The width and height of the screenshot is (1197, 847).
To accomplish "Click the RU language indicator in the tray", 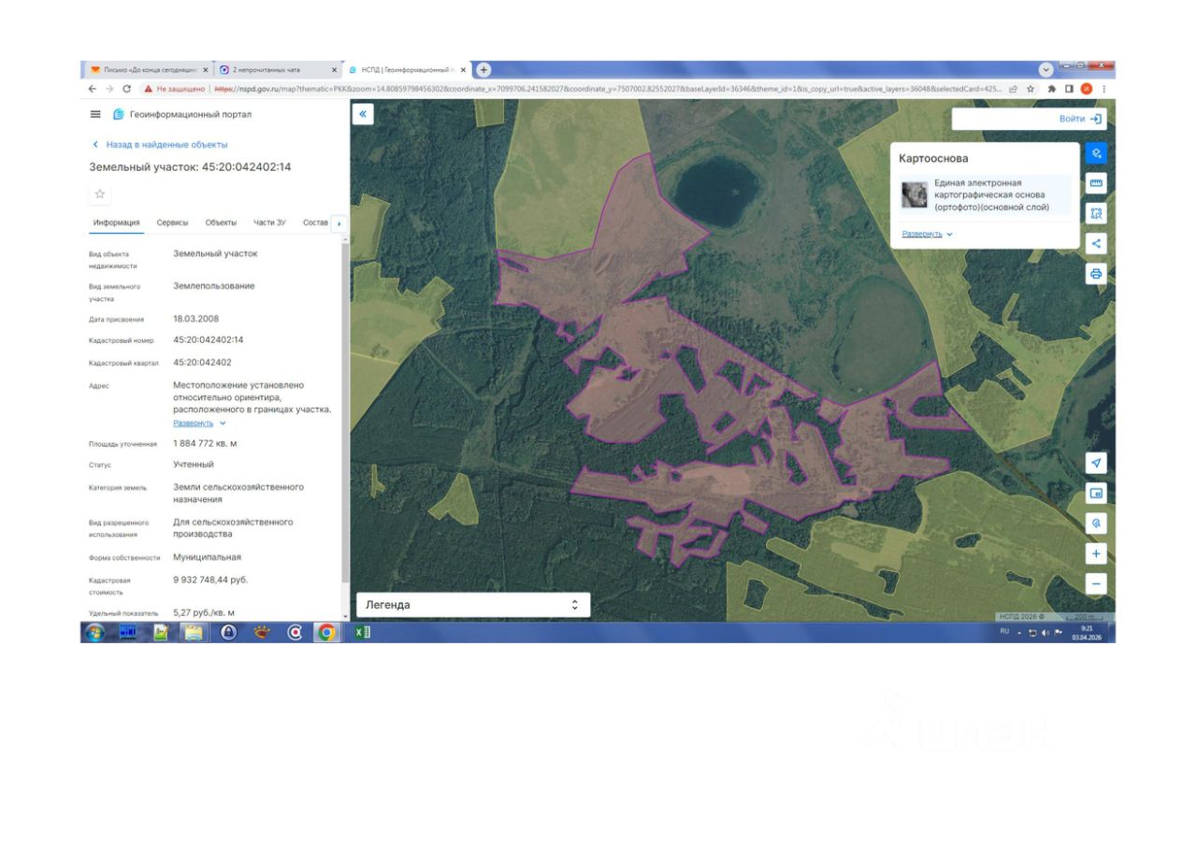I will 1005,632.
